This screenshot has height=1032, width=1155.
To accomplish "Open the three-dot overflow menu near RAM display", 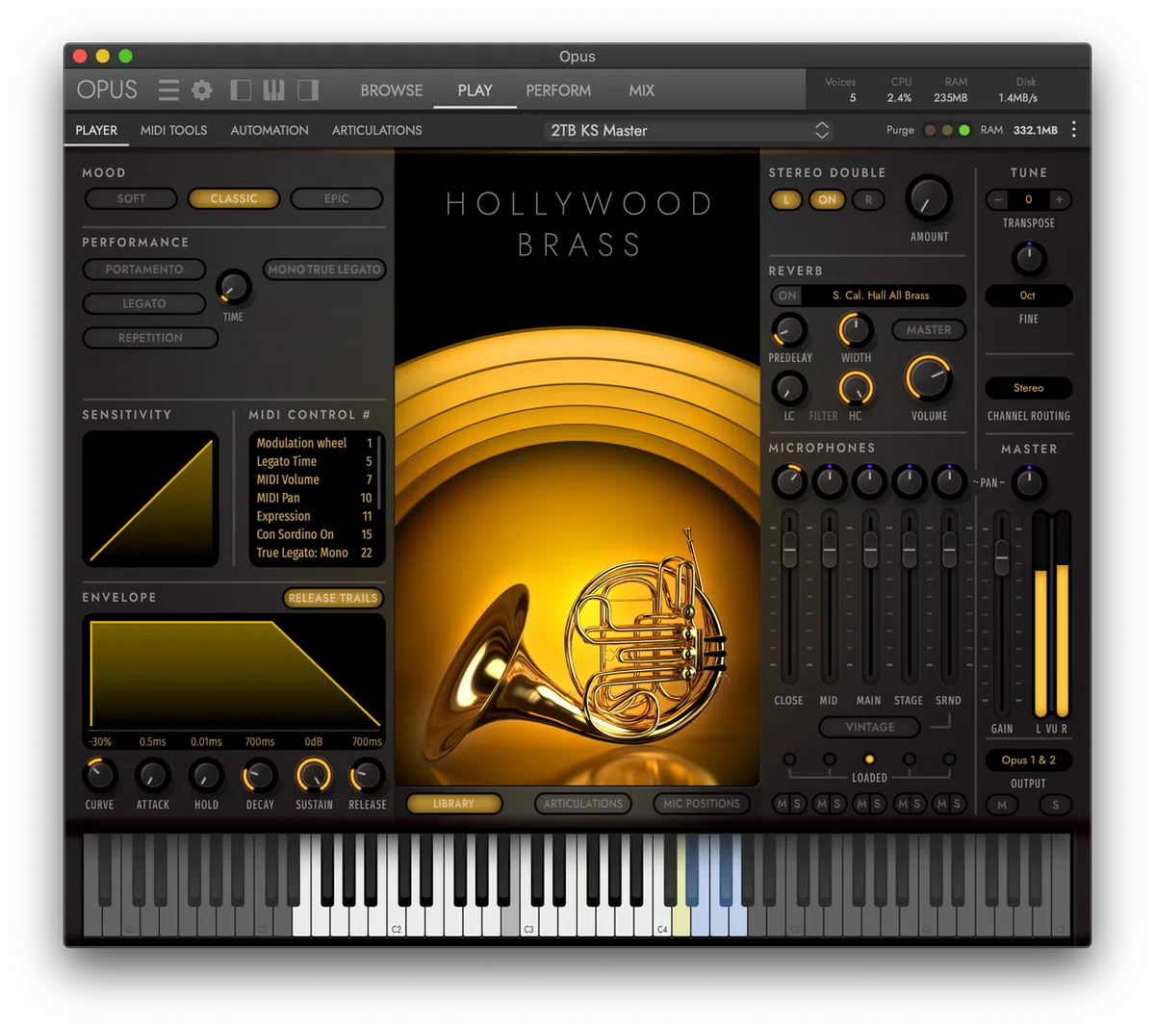I will click(1073, 128).
